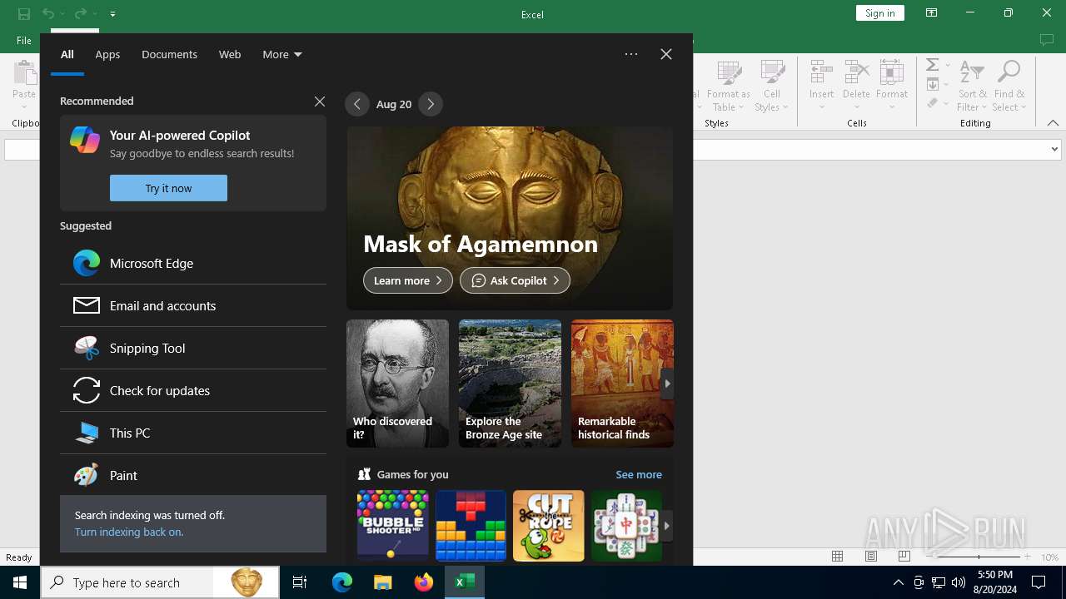1066x599 pixels.
Task: Click Ask Copilot button
Action: tap(515, 280)
